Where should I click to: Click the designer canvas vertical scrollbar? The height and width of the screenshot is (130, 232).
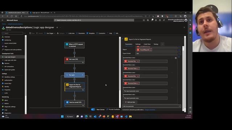[x=120, y=72]
